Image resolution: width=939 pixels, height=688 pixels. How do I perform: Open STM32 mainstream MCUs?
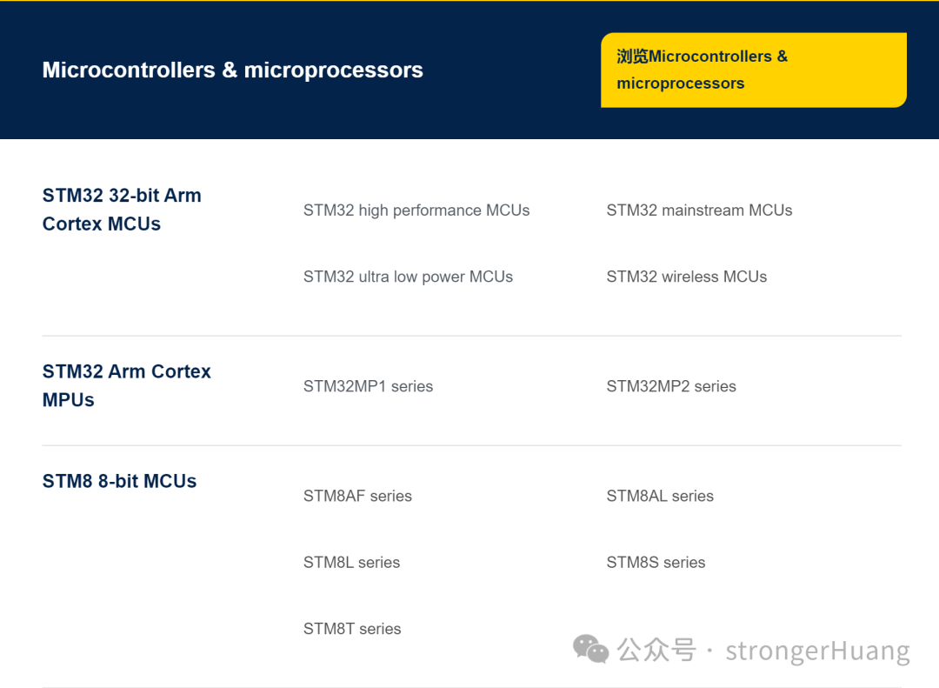click(x=699, y=210)
